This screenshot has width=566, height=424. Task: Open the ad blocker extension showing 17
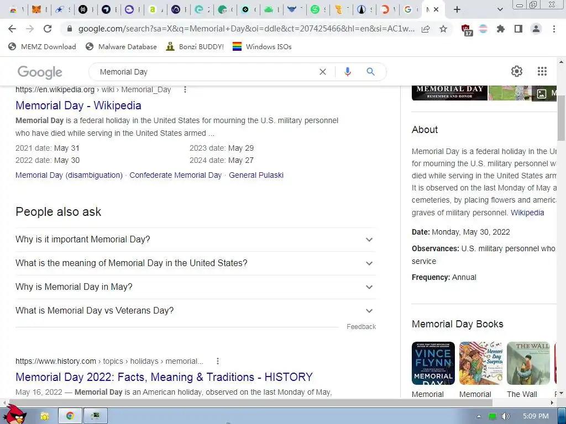click(467, 30)
